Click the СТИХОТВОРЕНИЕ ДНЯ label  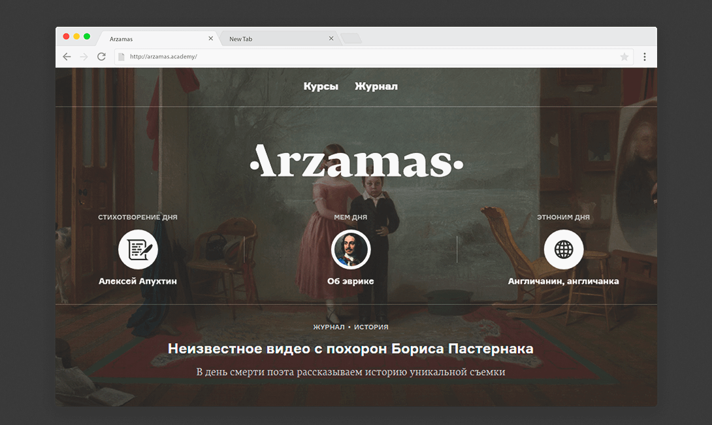(138, 217)
